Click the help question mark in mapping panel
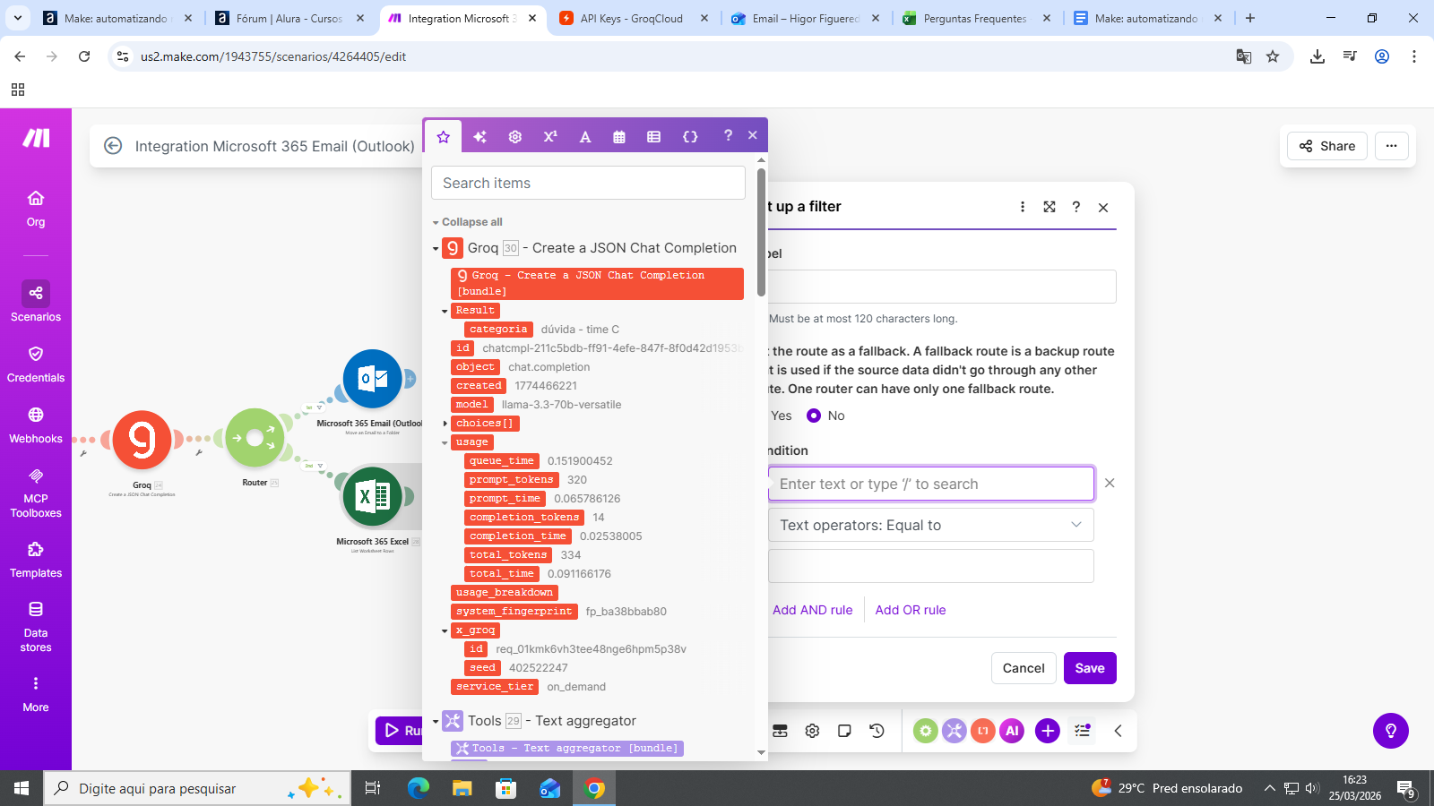The image size is (1434, 806). point(728,135)
